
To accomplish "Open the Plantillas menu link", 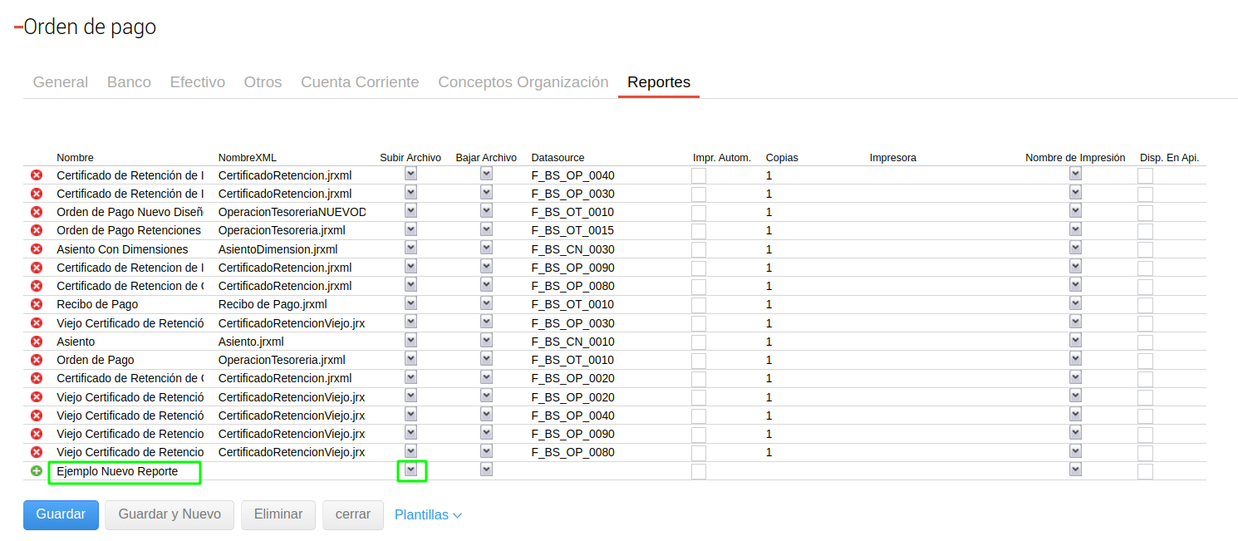I will (428, 515).
